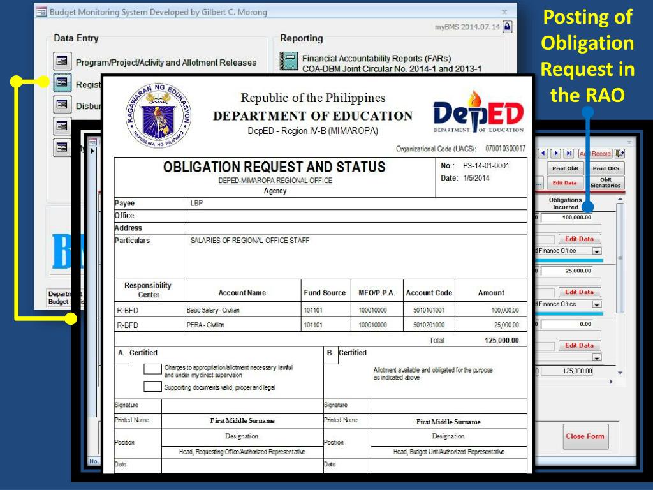This screenshot has height=490, width=653.
Task: Click the padlock icon beside myBMS 2014.07.14
Action: 507,27
